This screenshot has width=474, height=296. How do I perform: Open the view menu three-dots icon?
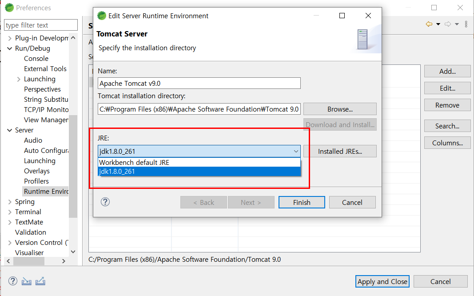coord(466,24)
